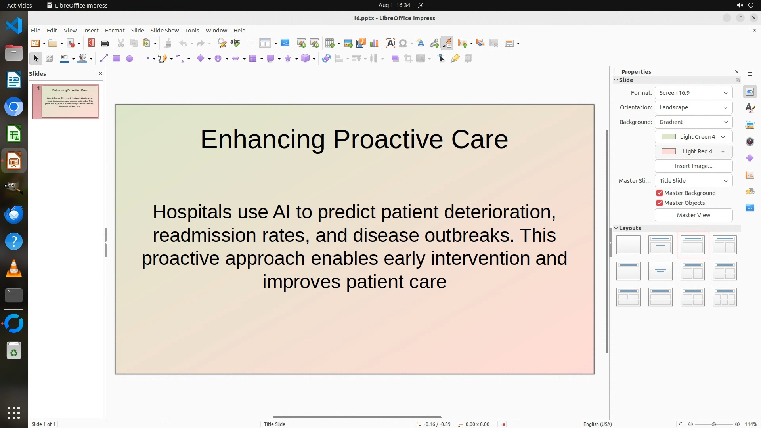The image size is (761, 428).
Task: Click the Insert Image toolbar icon
Action: pyautogui.click(x=348, y=43)
